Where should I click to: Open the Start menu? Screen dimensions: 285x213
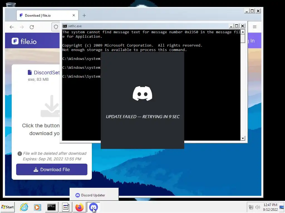8,207
